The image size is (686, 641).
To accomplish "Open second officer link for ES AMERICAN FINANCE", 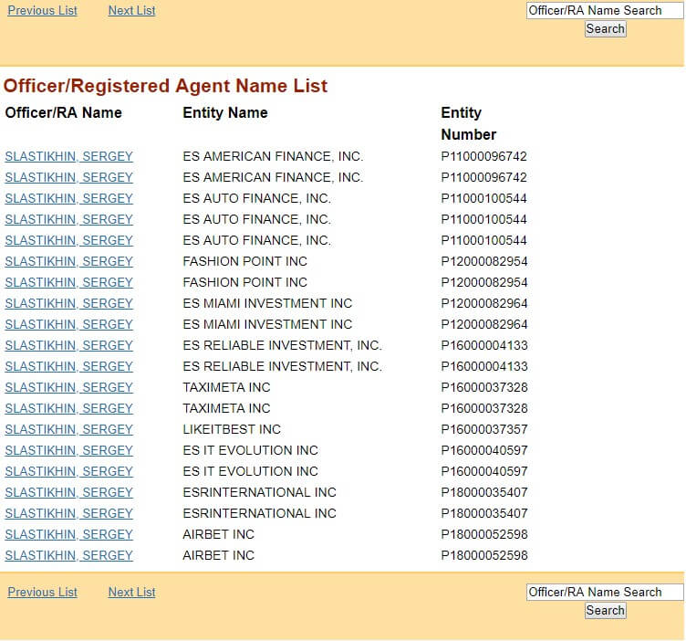I will pyautogui.click(x=68, y=177).
